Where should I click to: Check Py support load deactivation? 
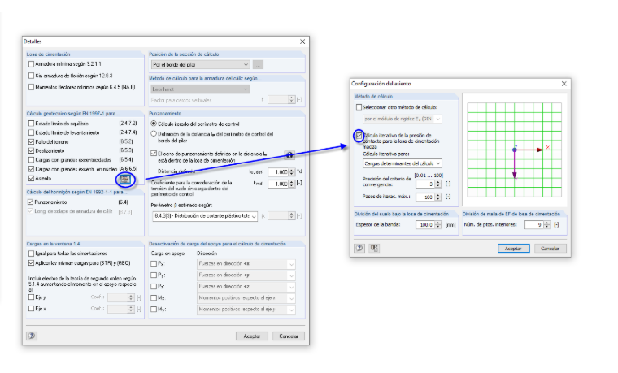tap(154, 275)
